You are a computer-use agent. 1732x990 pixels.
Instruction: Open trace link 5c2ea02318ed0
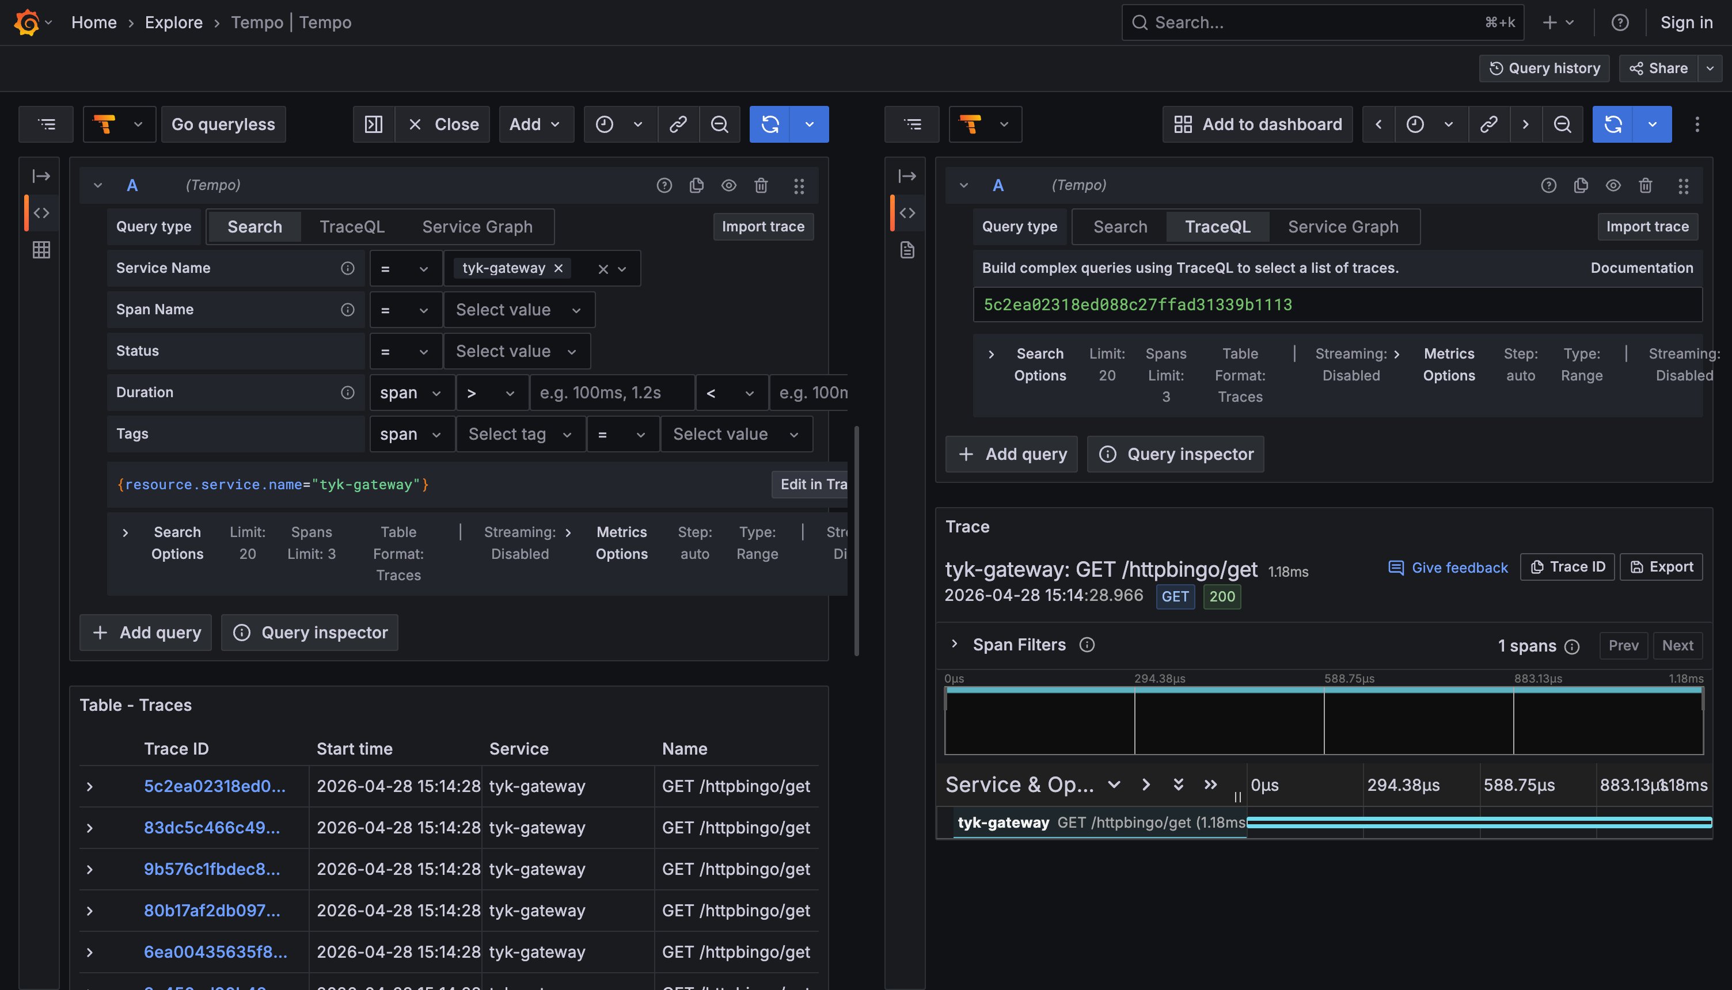pos(215,787)
